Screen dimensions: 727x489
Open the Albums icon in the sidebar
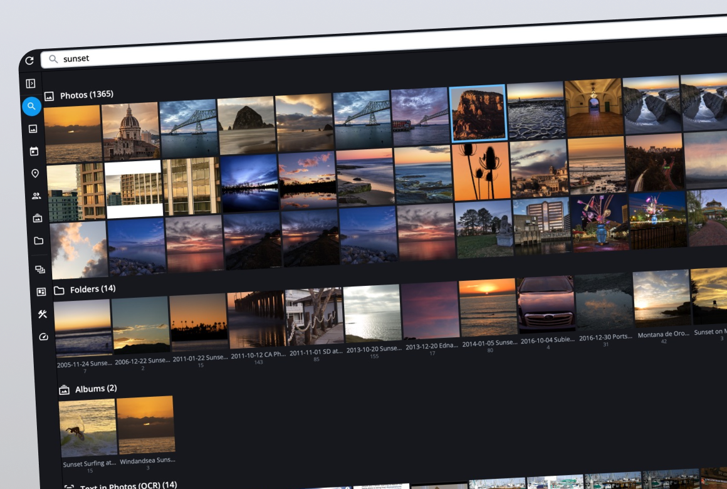click(x=38, y=218)
